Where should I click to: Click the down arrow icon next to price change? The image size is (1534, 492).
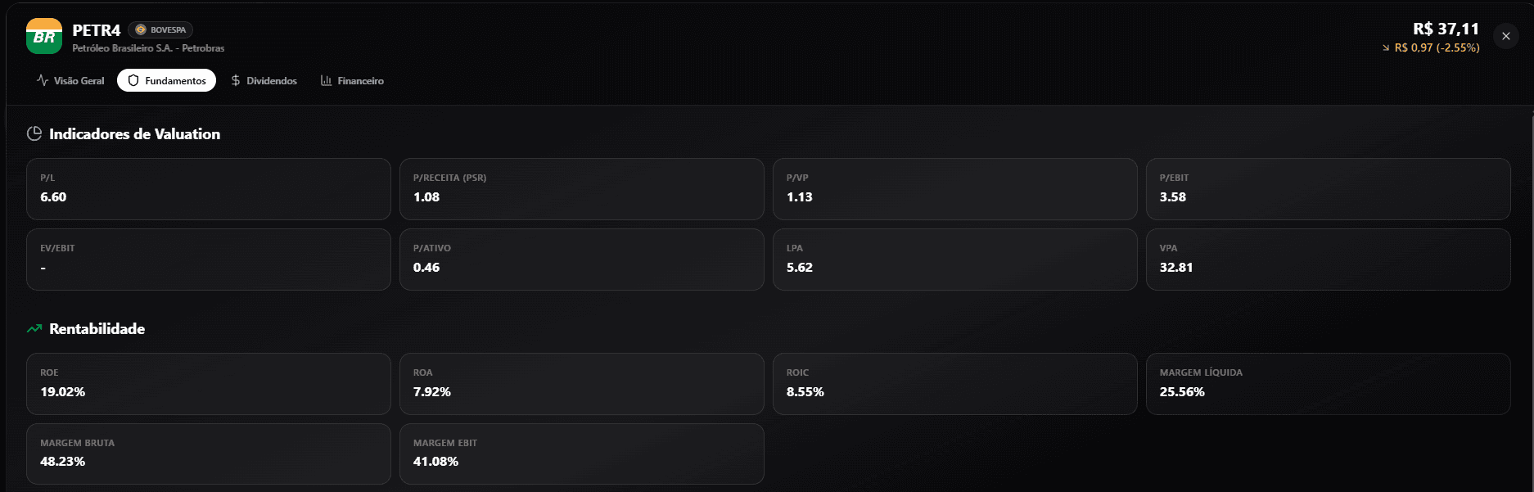pos(1386,48)
